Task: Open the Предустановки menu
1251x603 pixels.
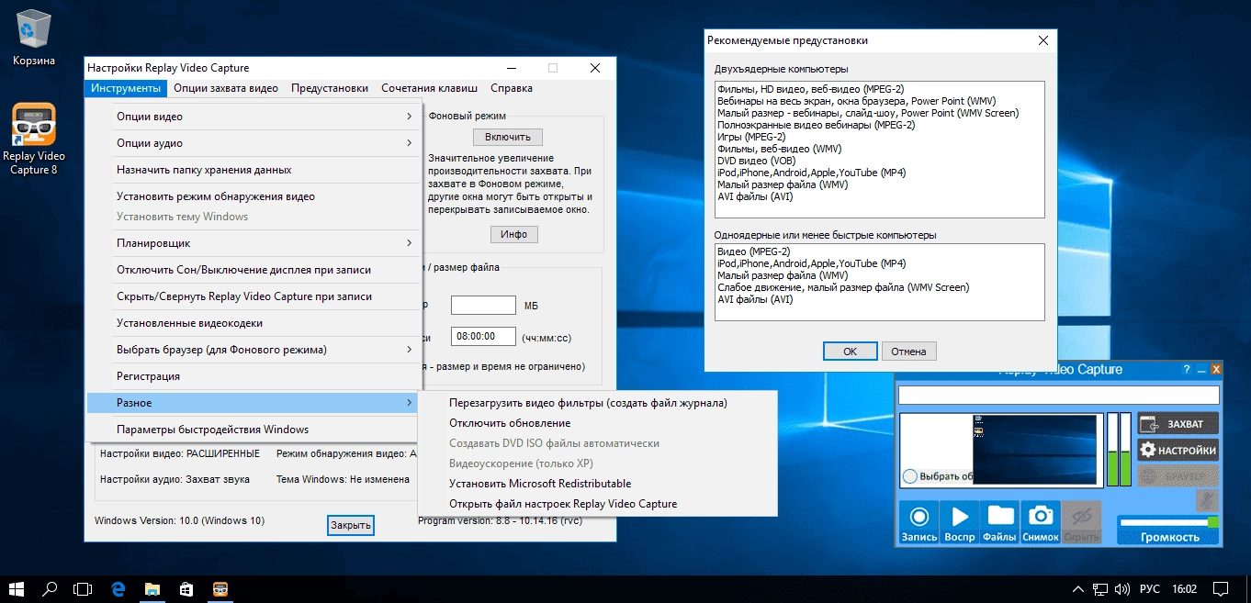Action: (x=330, y=88)
